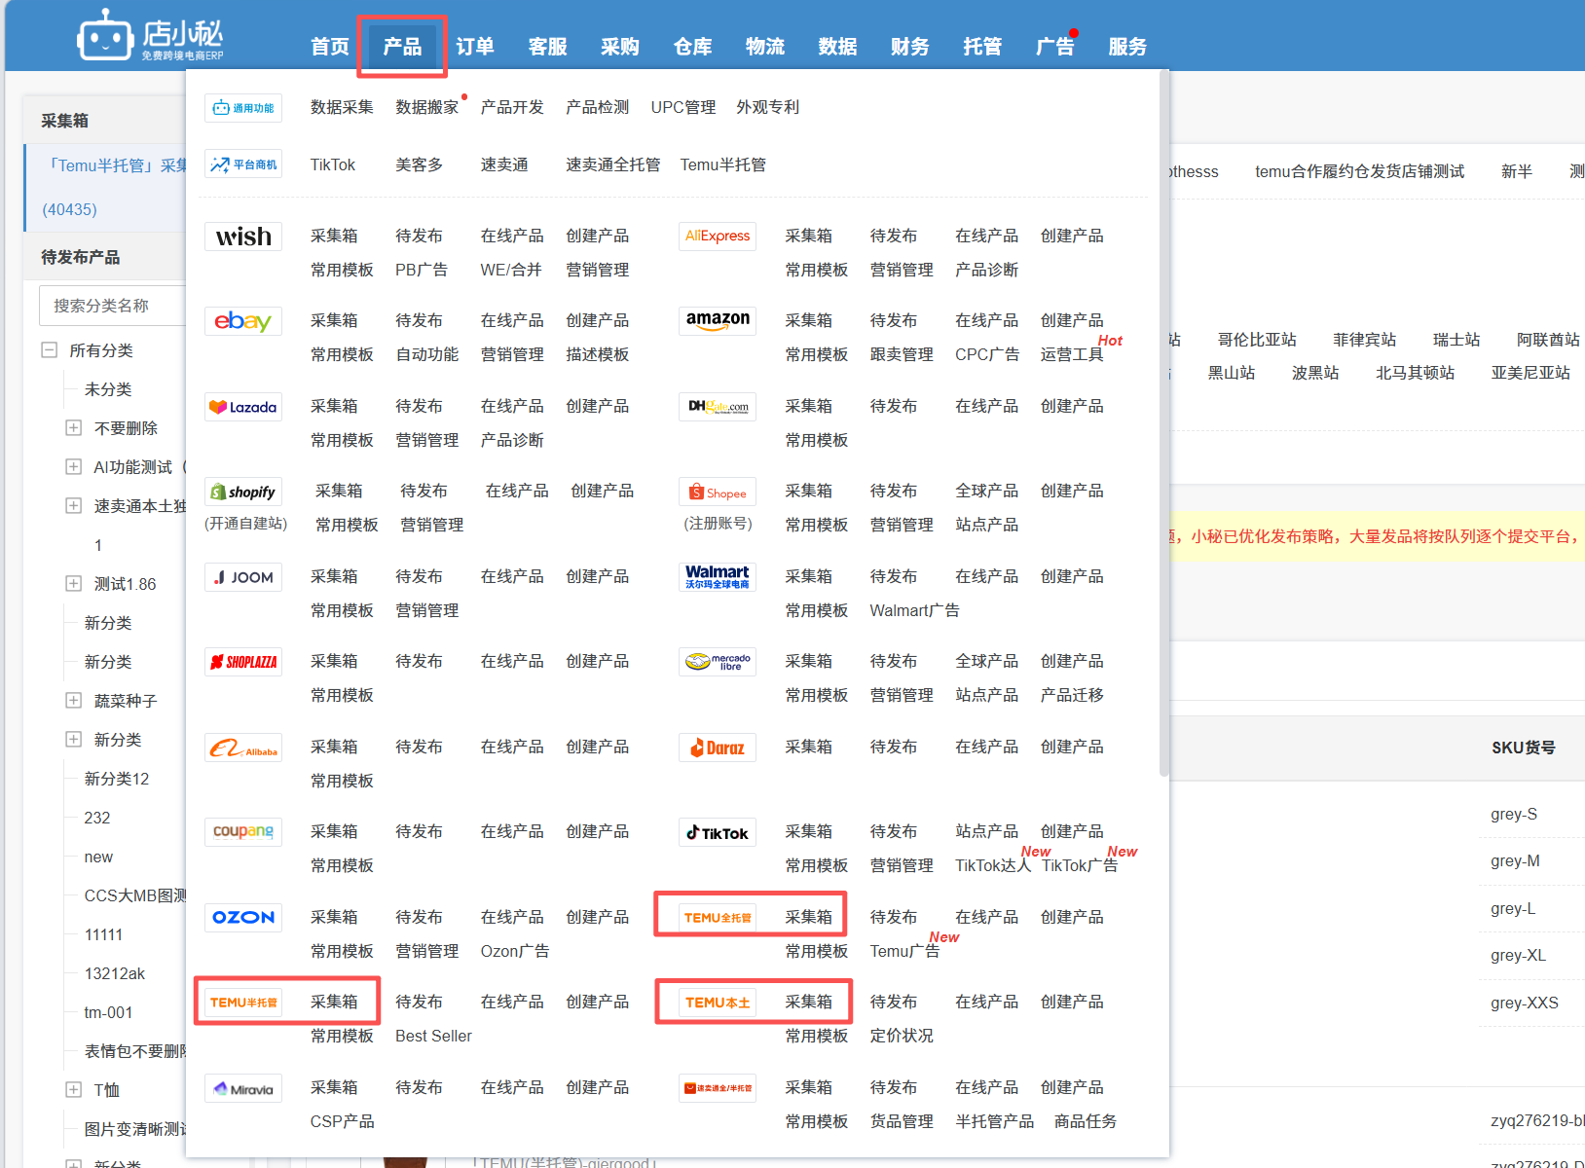Open TEMU本土 定价状况 link
1585x1168 pixels.
click(x=902, y=1036)
